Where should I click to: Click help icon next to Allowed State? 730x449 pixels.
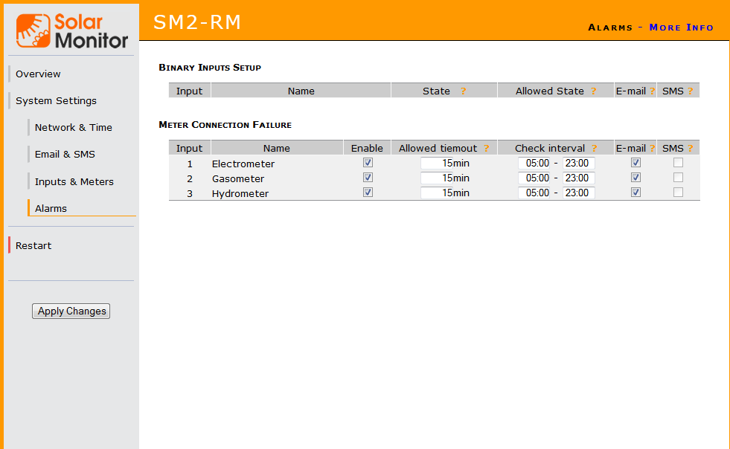click(593, 91)
